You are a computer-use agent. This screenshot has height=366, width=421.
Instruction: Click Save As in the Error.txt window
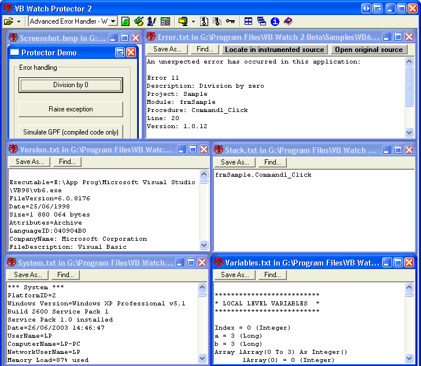click(x=167, y=49)
